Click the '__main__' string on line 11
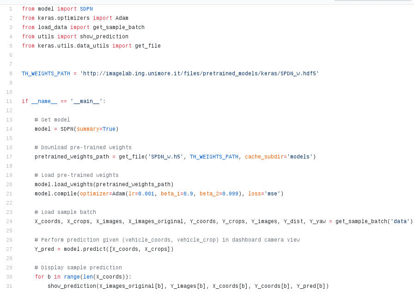This screenshot has height=292, width=414. [x=86, y=101]
